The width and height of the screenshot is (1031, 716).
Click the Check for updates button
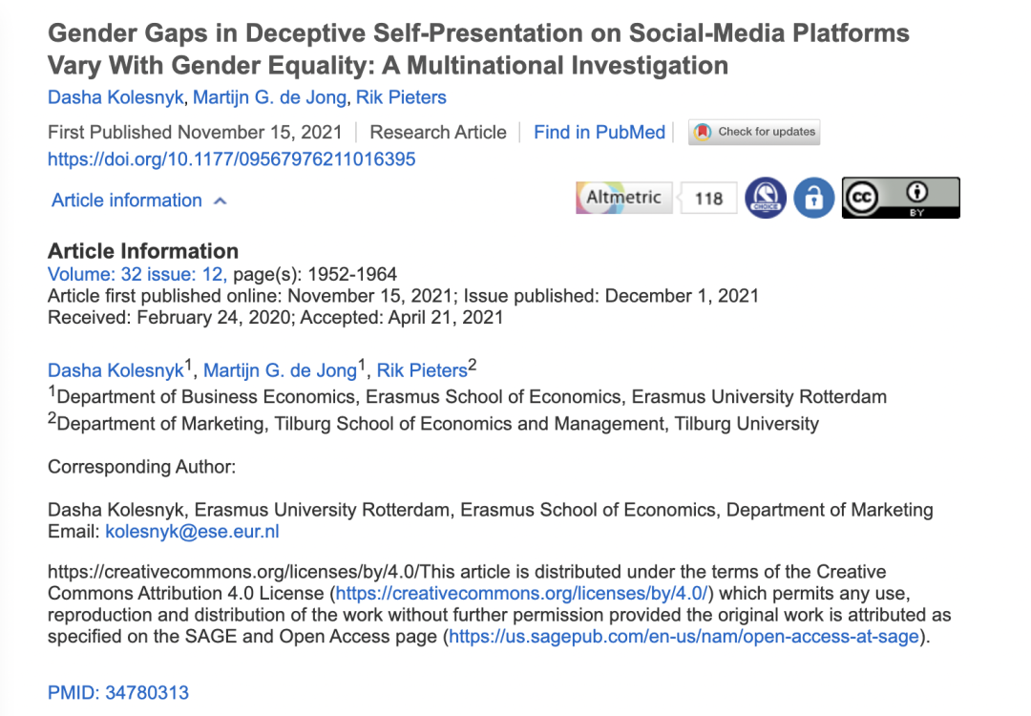(x=754, y=132)
